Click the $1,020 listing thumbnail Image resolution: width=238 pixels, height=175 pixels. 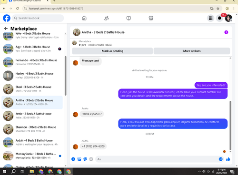coord(74,43)
